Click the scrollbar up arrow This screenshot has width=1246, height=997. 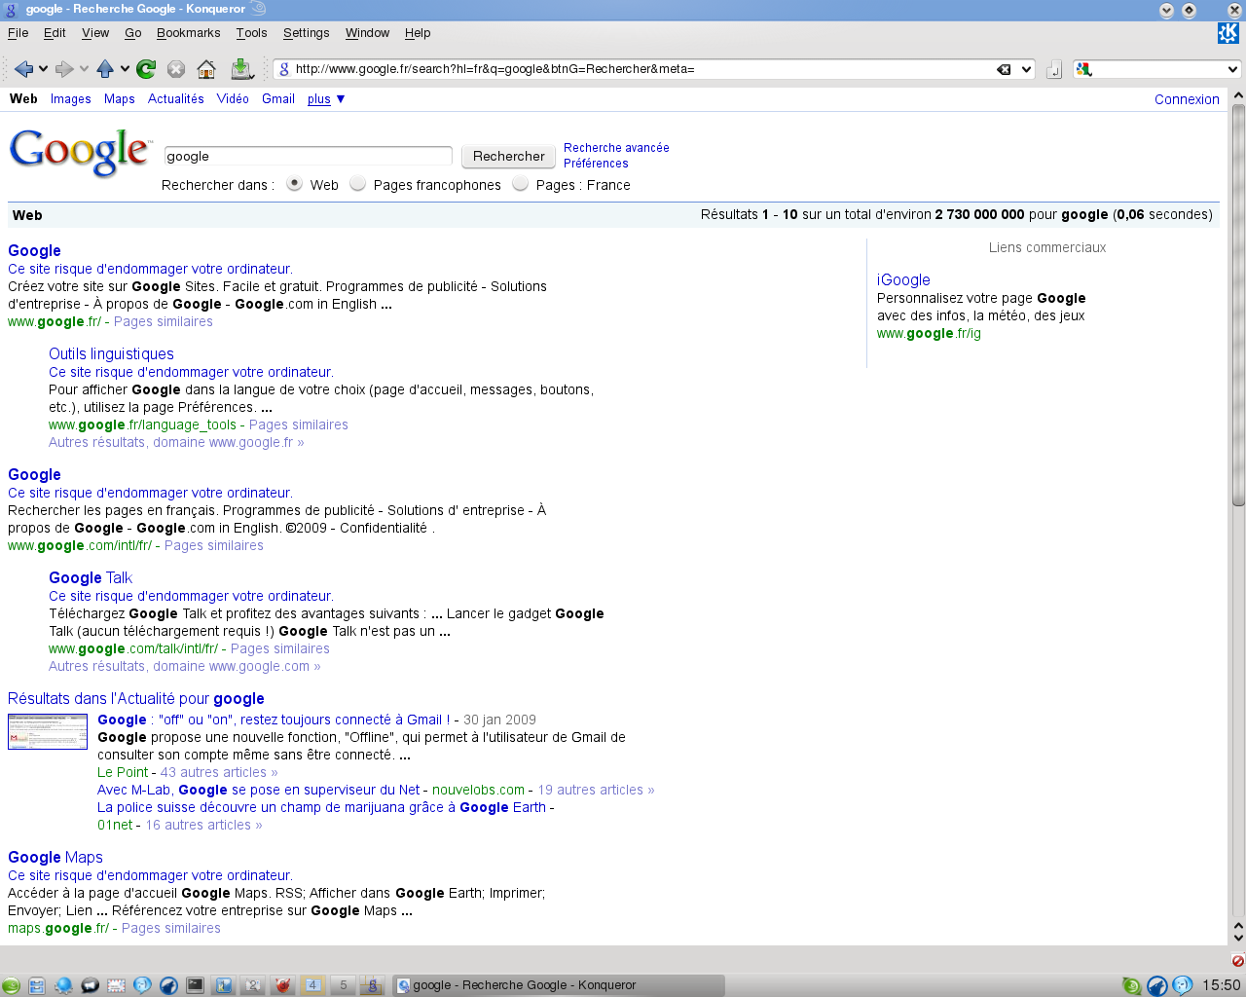tap(1238, 95)
